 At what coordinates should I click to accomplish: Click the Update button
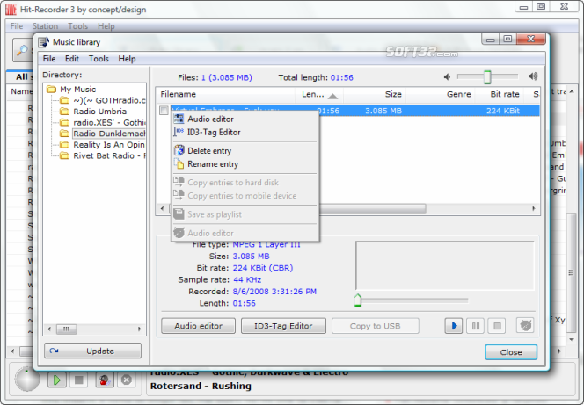[92, 351]
